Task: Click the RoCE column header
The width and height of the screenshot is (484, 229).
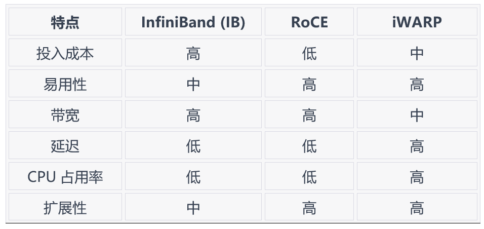Action: coord(309,22)
